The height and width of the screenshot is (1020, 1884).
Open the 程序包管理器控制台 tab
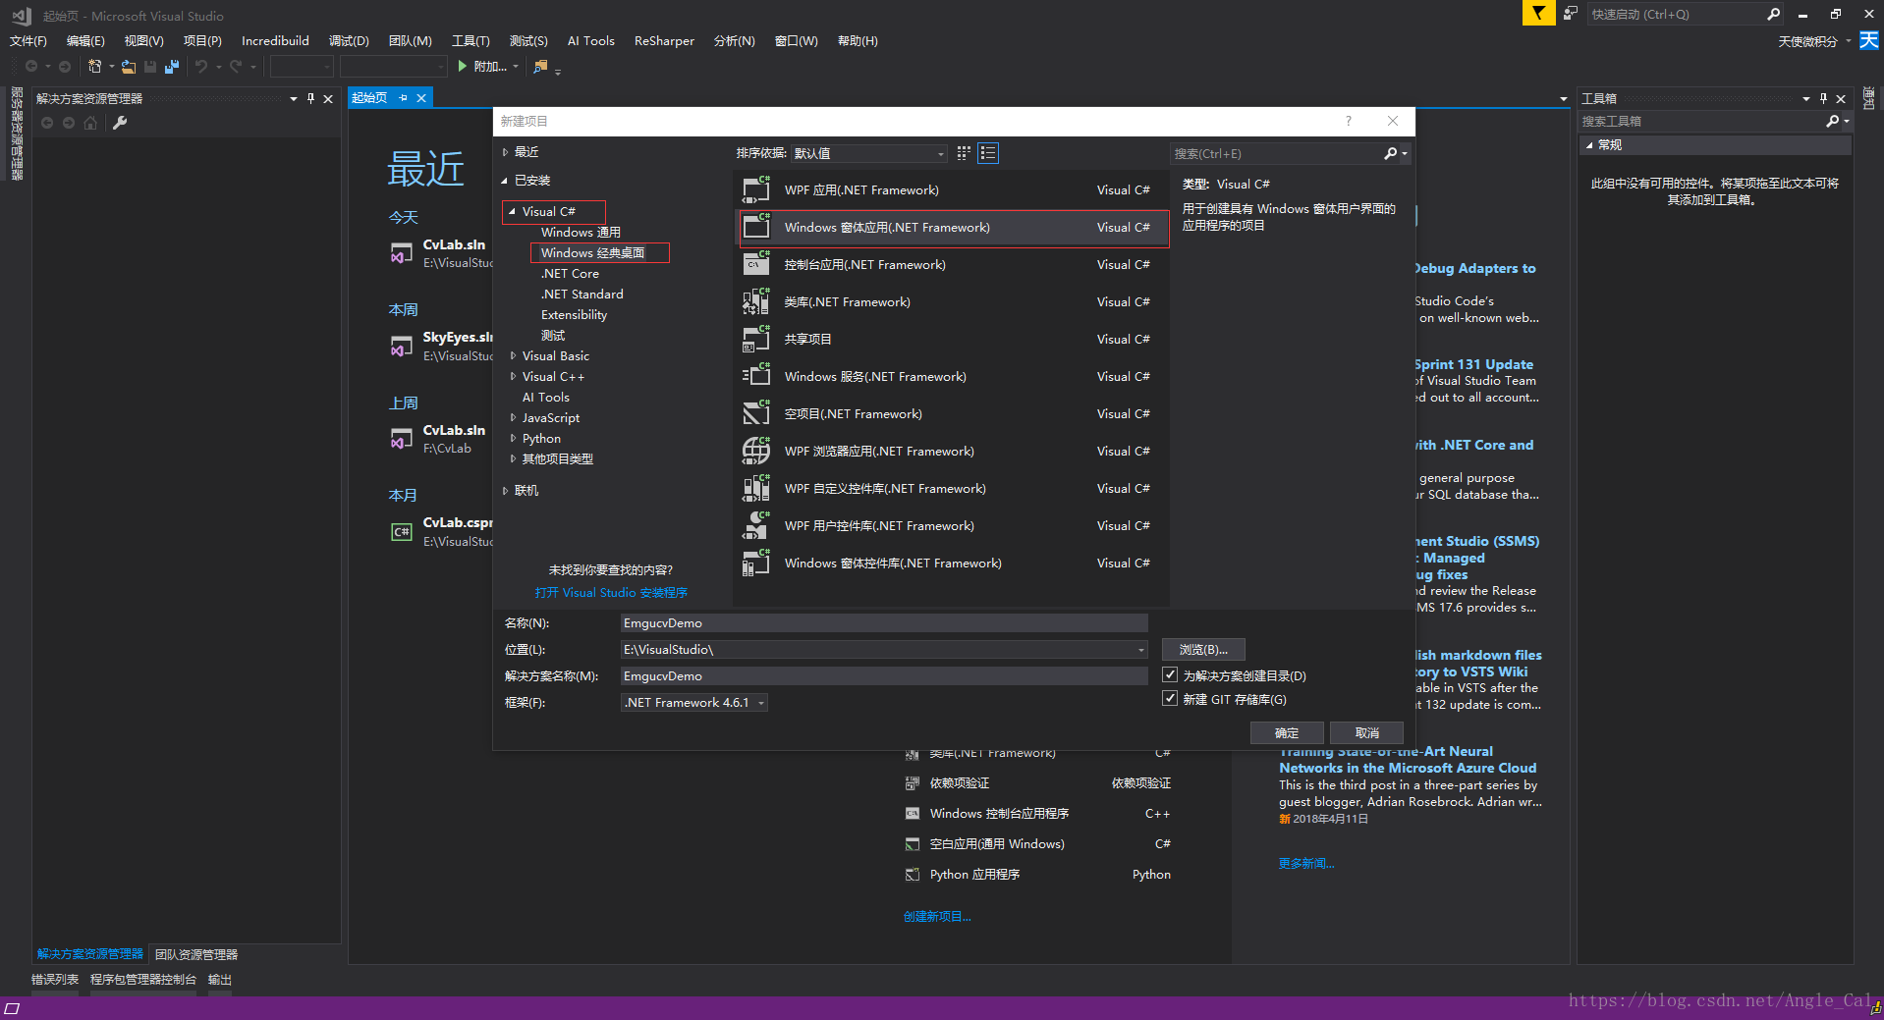[x=143, y=980]
